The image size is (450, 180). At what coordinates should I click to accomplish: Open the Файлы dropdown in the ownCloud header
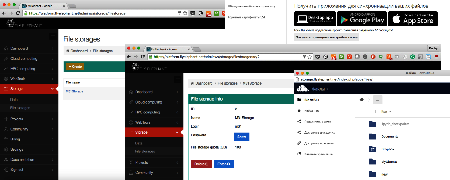tap(320, 89)
